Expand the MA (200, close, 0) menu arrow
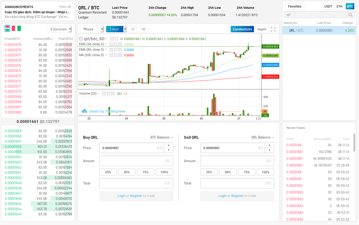The width and height of the screenshot is (359, 225). [x=106, y=55]
